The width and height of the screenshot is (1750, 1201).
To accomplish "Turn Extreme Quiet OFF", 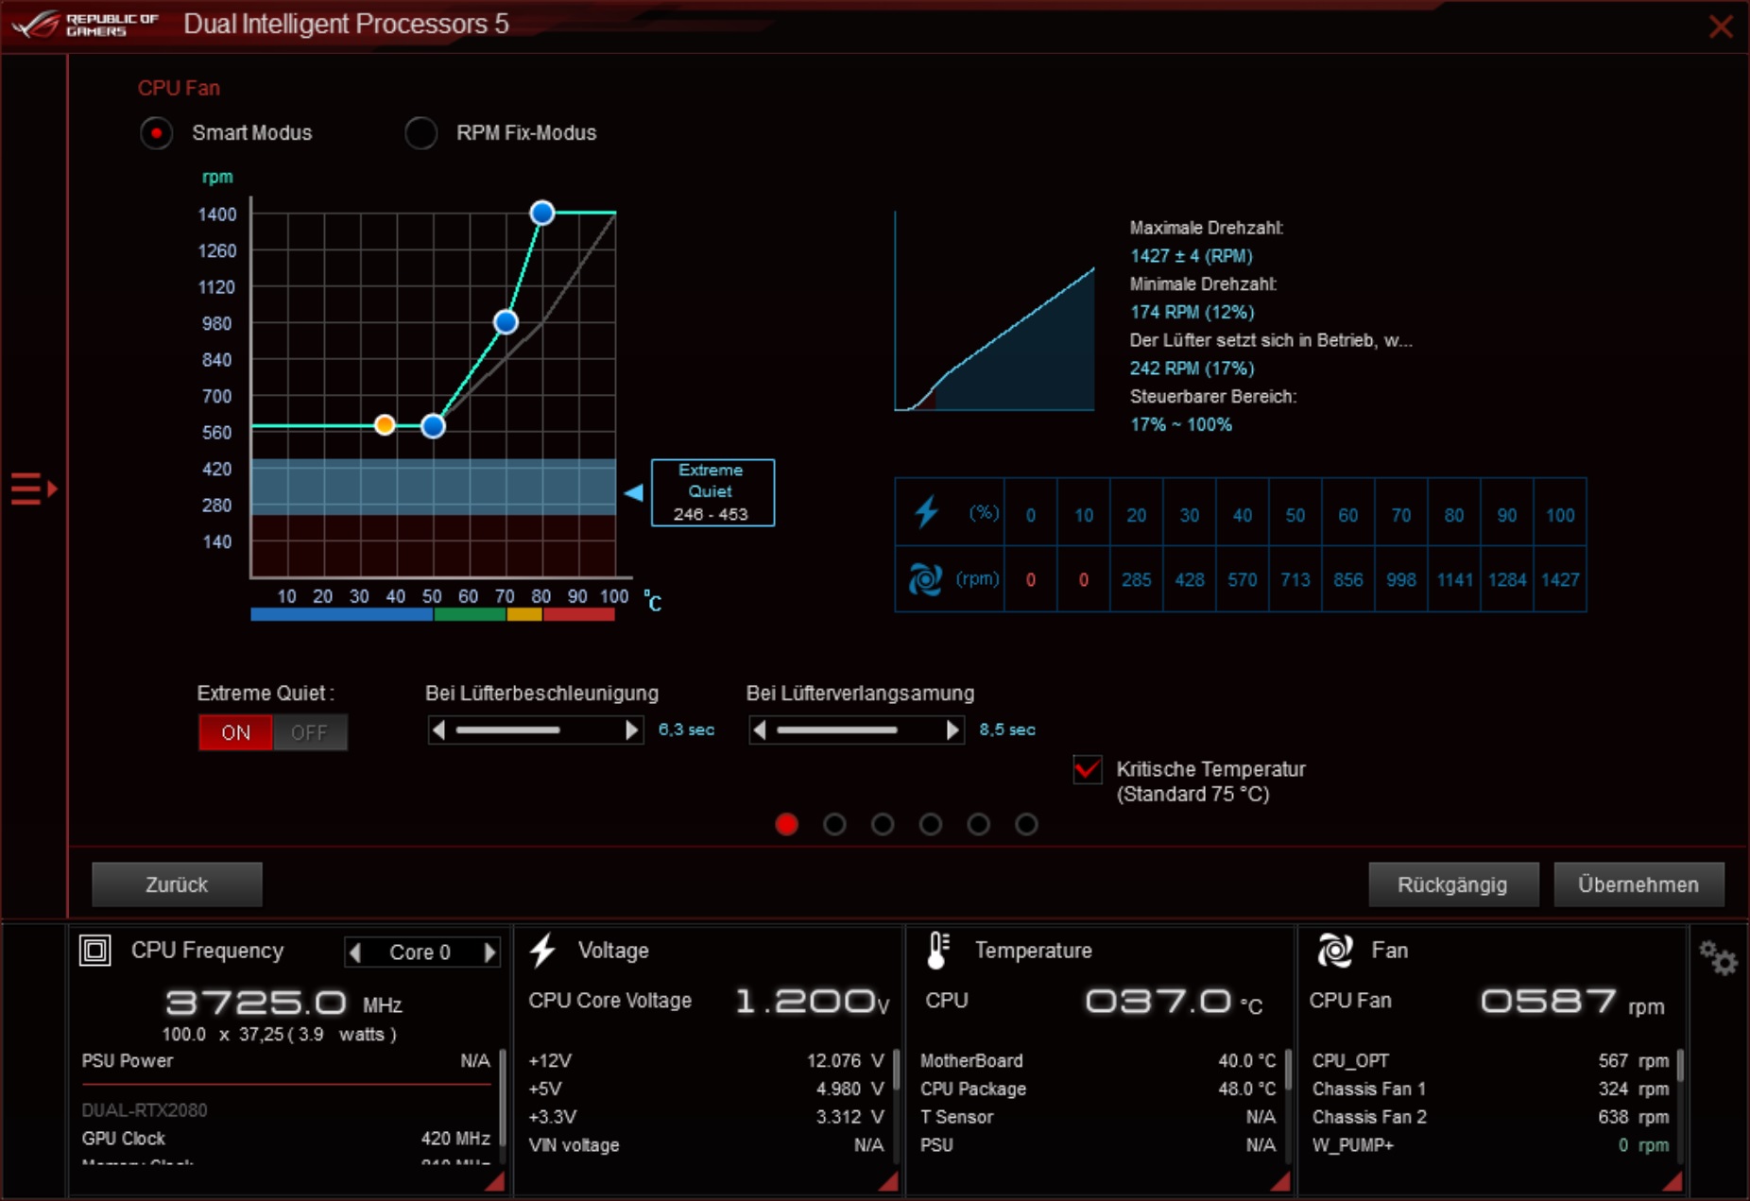I will (x=310, y=732).
